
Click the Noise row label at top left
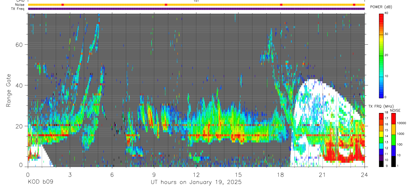pyautogui.click(x=20, y=5)
